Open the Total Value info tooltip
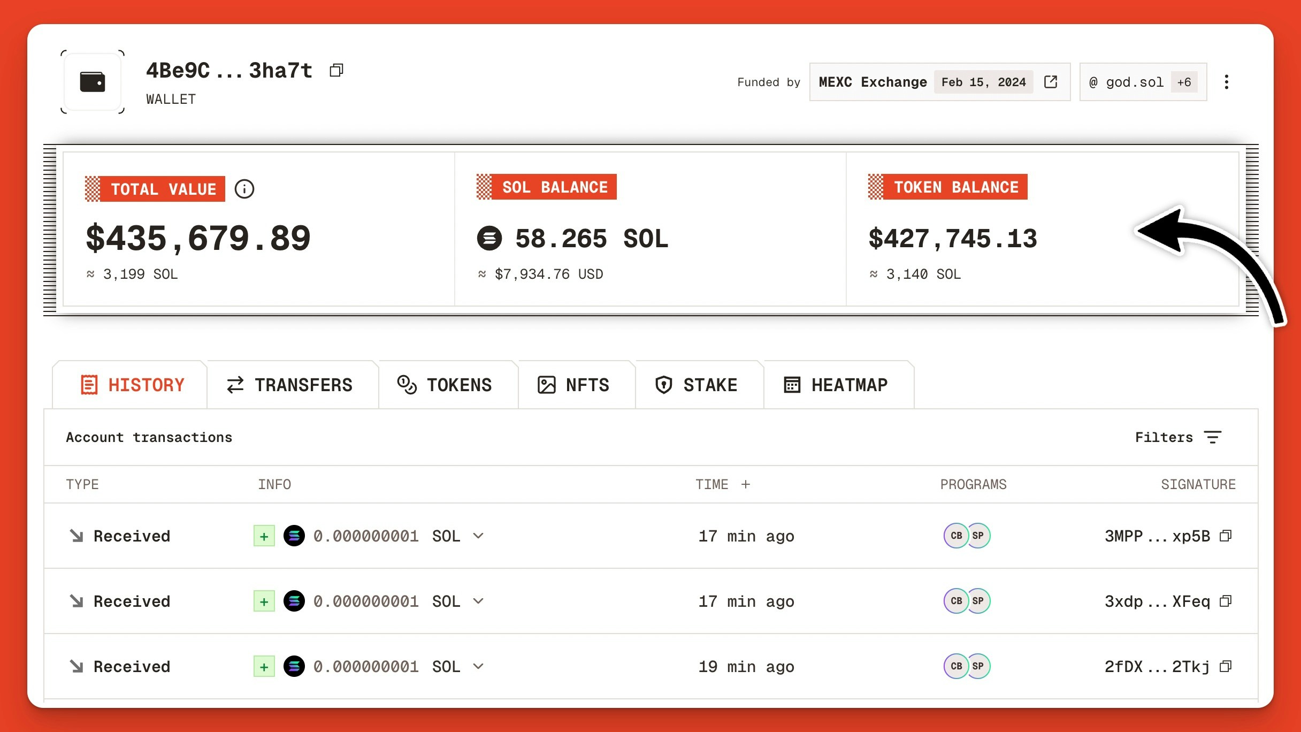This screenshot has height=732, width=1301. 244,188
